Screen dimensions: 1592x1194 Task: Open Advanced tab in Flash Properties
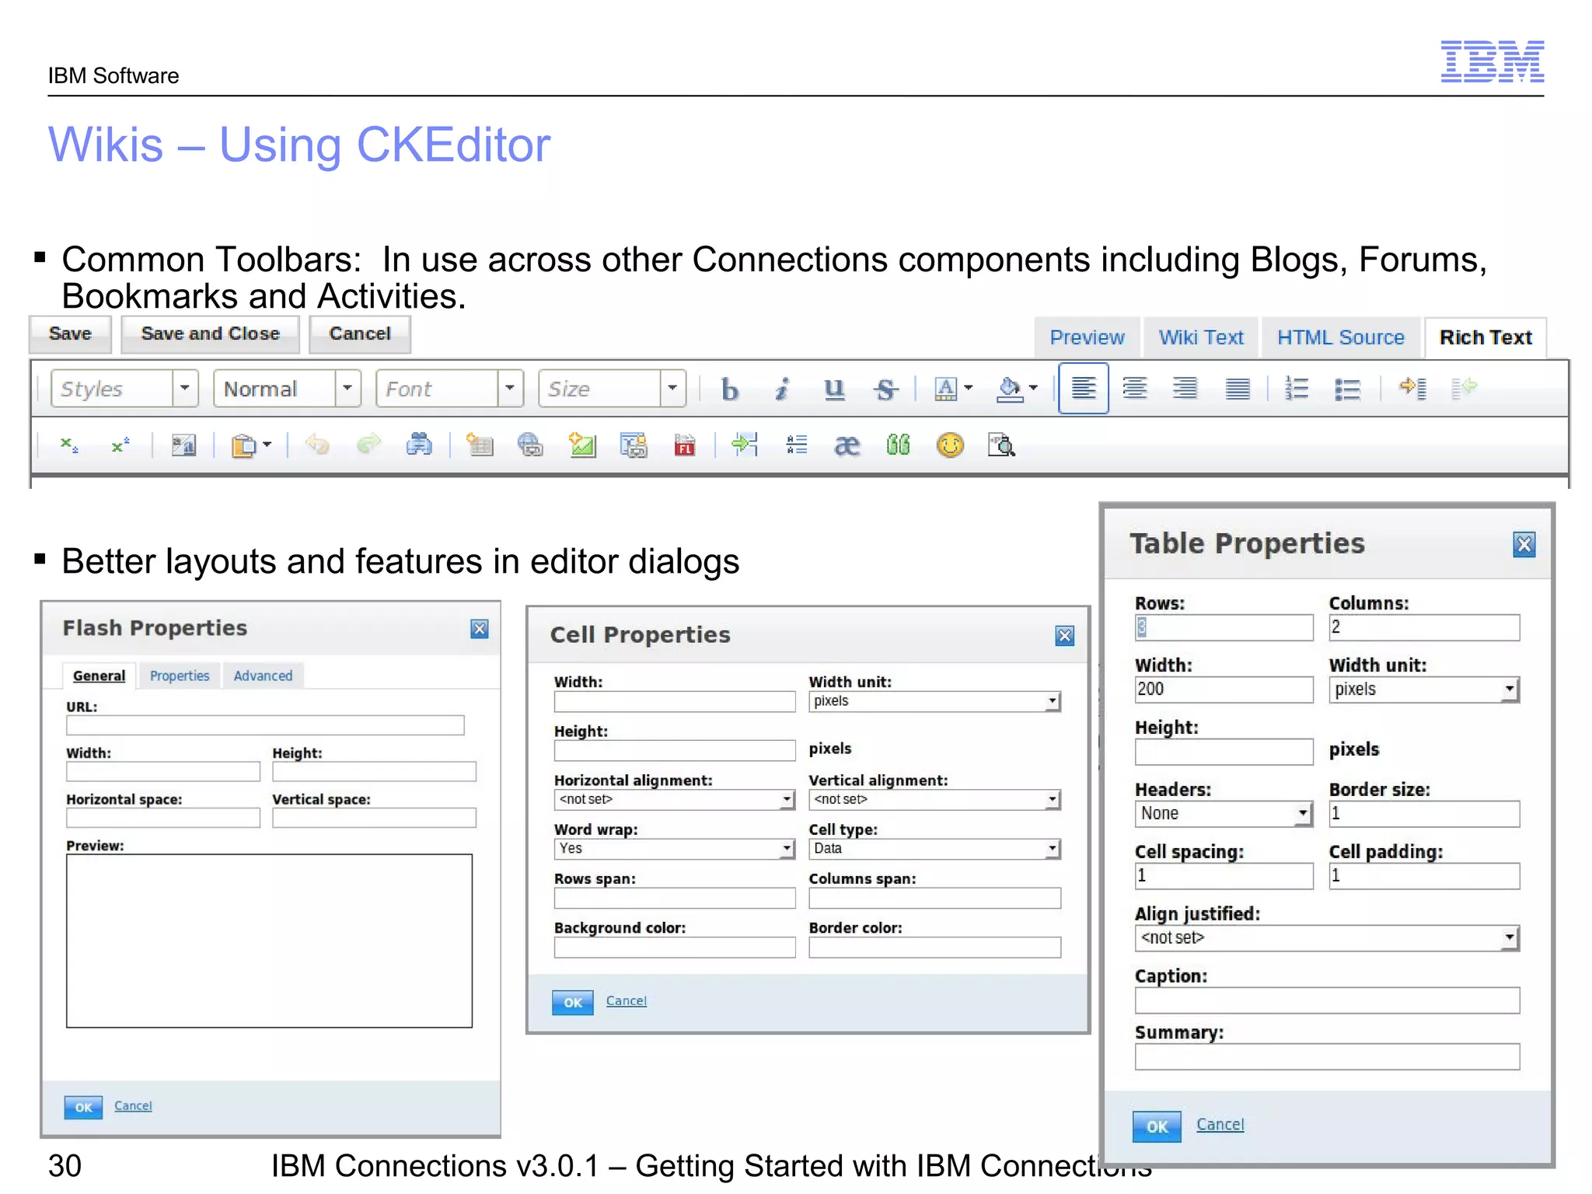263,676
